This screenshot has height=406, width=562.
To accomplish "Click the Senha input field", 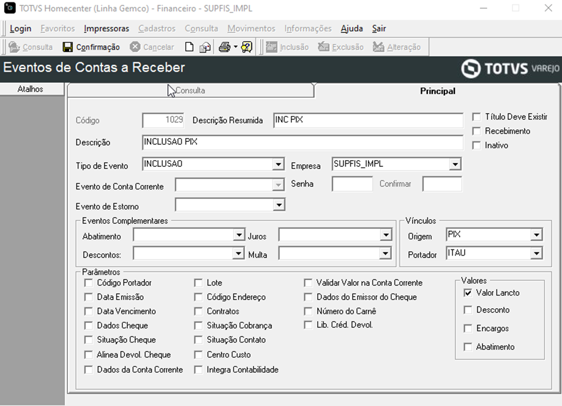I will point(353,184).
